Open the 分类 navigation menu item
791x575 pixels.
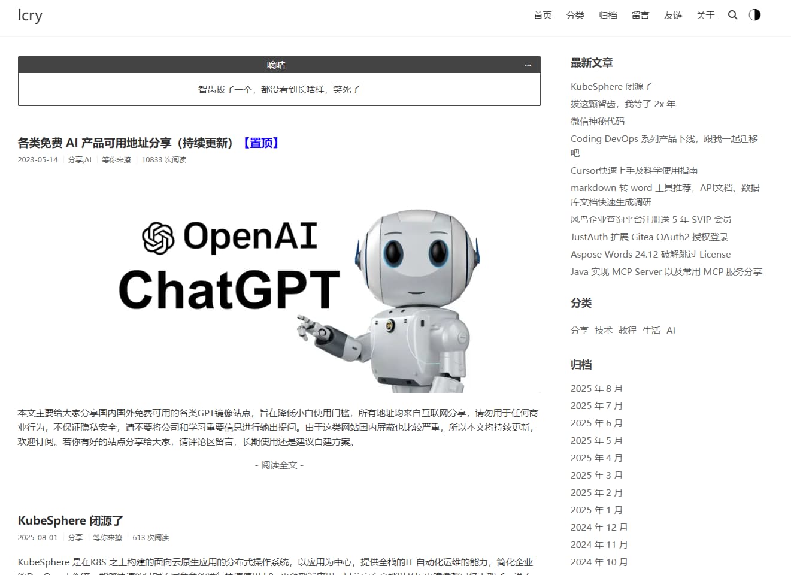575,16
